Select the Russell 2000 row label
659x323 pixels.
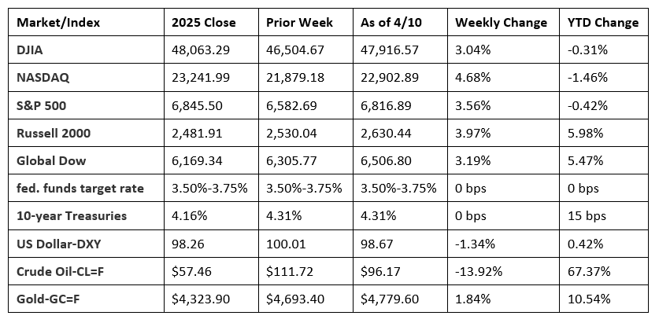click(54, 134)
